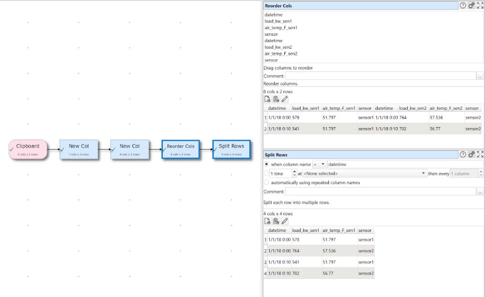
Task: Click clipboard copy icon above Split Rows table
Action: tap(276, 221)
